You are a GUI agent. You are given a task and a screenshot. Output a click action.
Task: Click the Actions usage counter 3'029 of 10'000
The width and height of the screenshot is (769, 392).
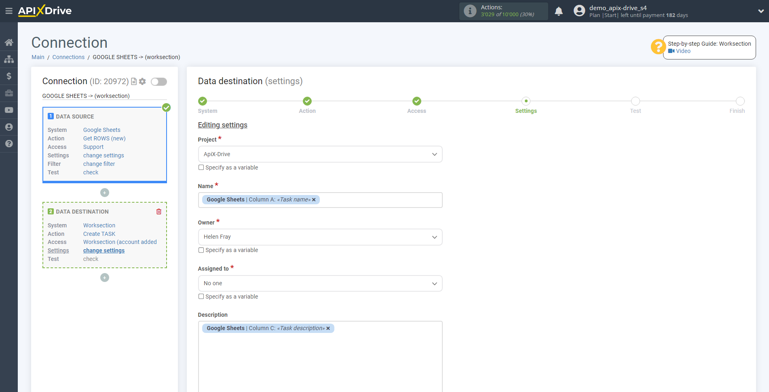507,15
